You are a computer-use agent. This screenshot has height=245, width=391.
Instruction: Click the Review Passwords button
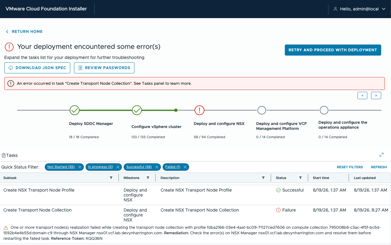104,68
